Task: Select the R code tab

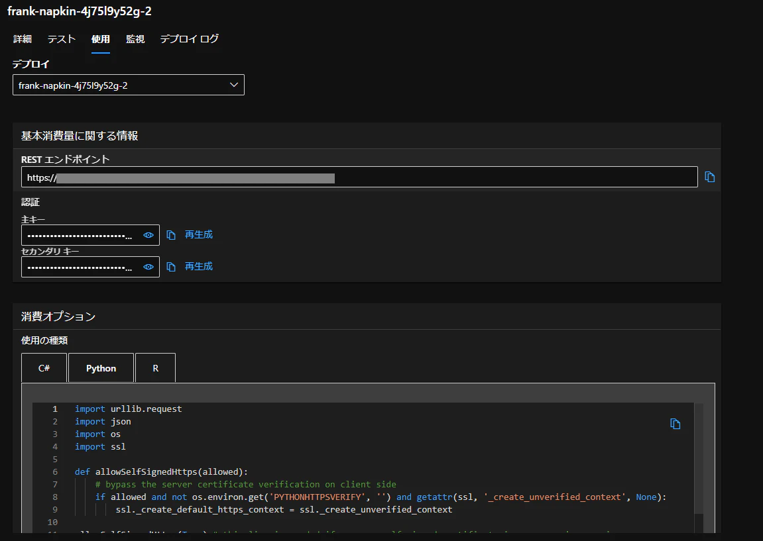Action: (x=156, y=368)
